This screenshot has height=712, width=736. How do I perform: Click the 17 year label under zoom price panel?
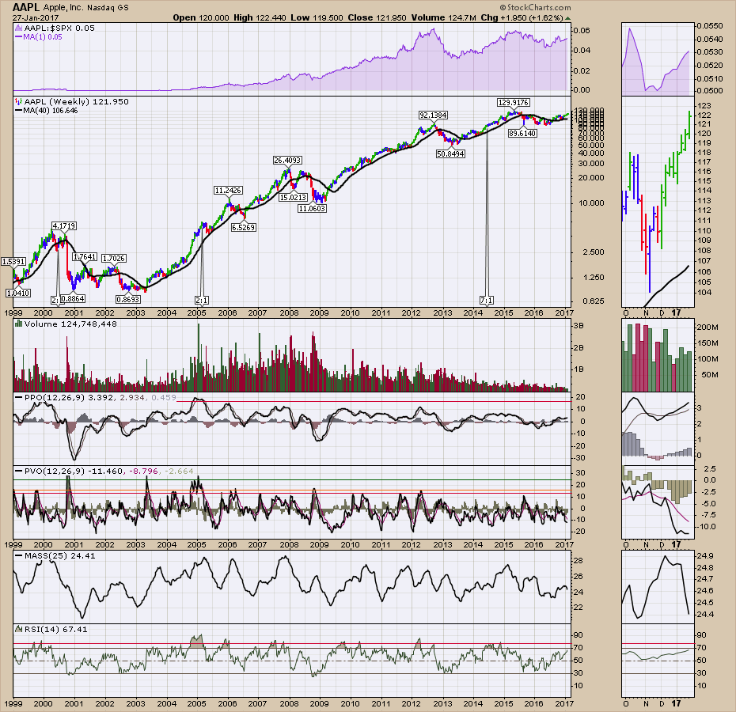coord(676,312)
